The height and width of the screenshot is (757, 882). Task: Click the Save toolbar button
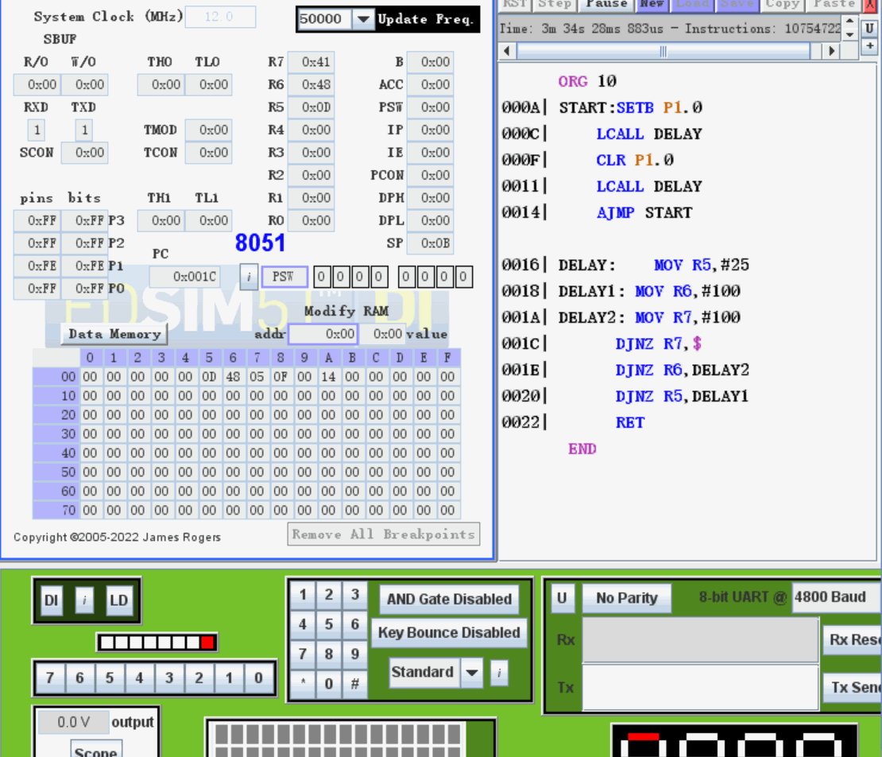click(x=737, y=5)
